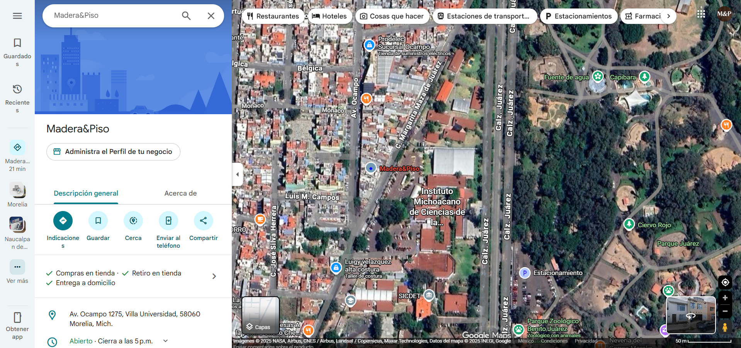Expand opening hours dropdown

(x=166, y=341)
